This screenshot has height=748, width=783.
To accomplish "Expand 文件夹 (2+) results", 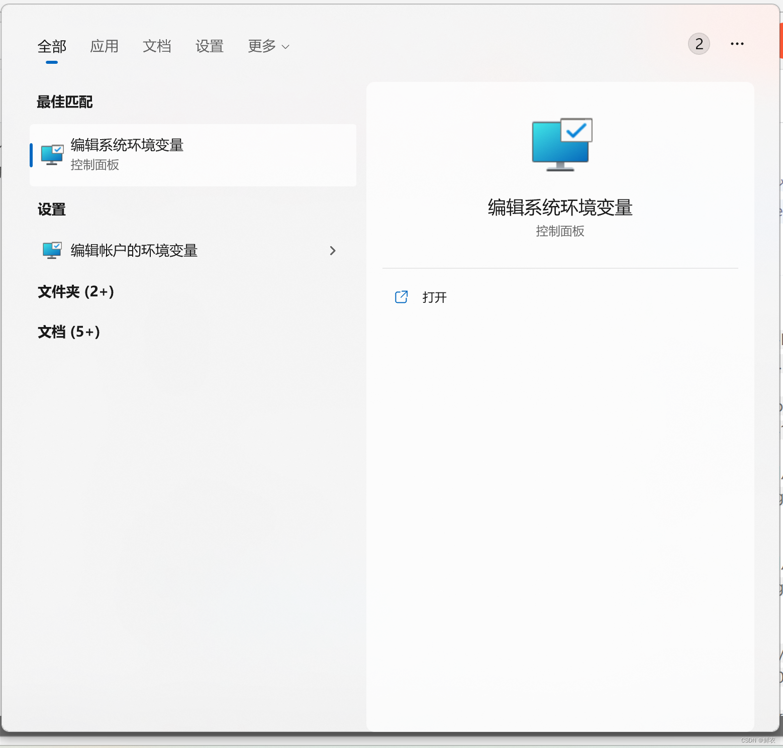I will point(75,292).
